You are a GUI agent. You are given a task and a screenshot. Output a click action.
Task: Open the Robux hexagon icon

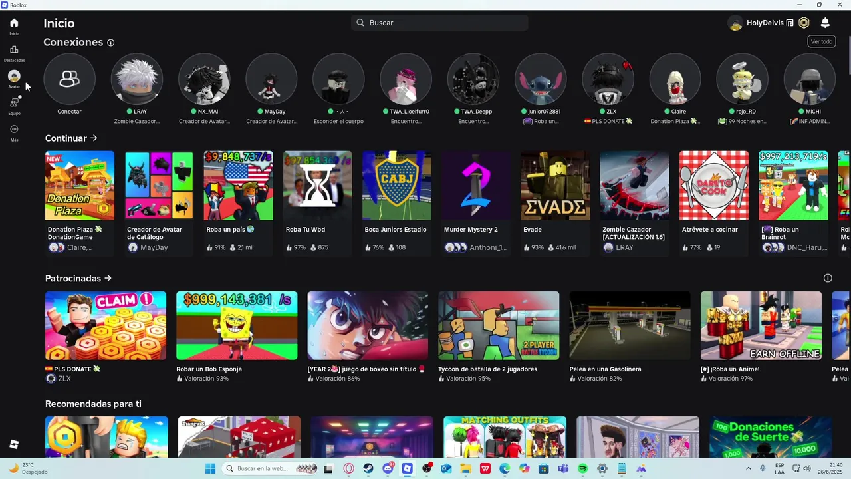(x=804, y=23)
